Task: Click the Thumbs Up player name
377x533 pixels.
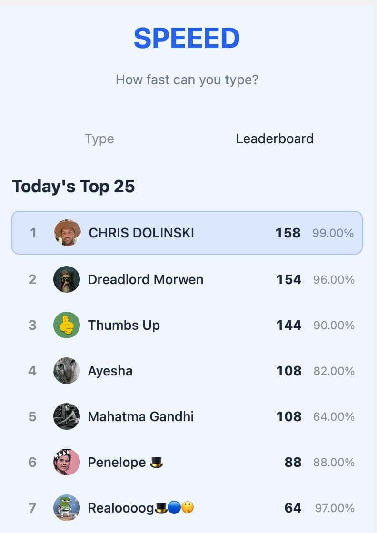Action: coord(124,325)
